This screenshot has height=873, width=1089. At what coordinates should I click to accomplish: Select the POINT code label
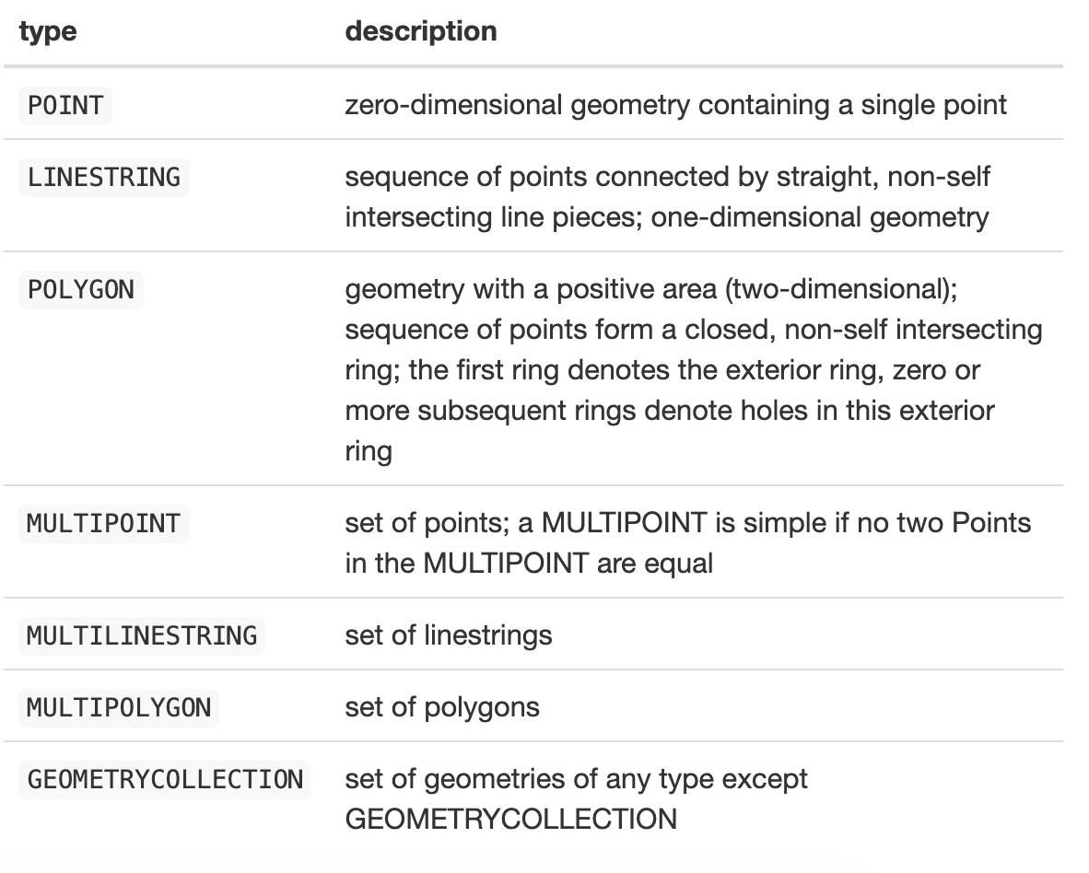[x=65, y=105]
